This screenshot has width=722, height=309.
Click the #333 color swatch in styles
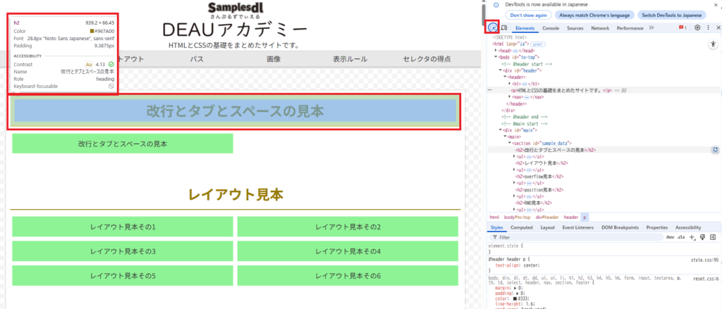tap(515, 298)
